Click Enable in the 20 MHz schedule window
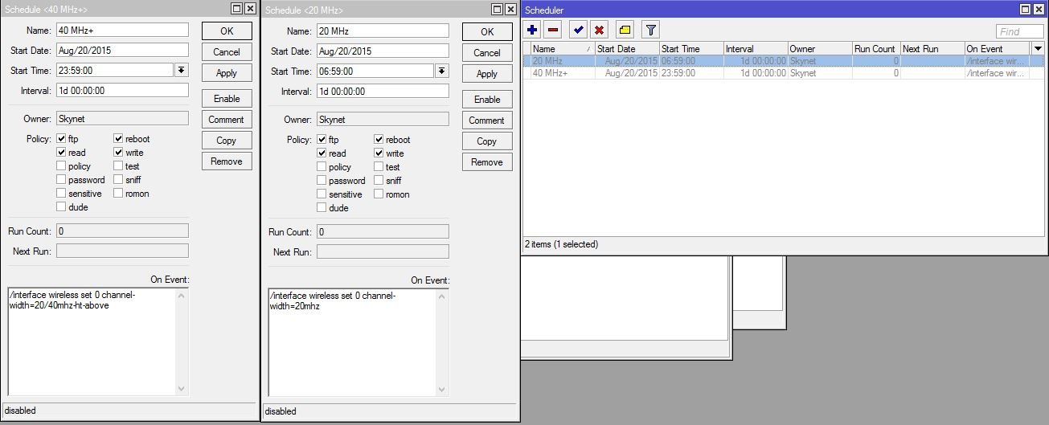This screenshot has height=425, width=1049. [x=486, y=100]
